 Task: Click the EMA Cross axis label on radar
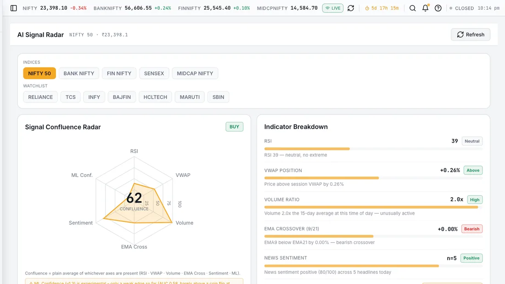coord(134,247)
